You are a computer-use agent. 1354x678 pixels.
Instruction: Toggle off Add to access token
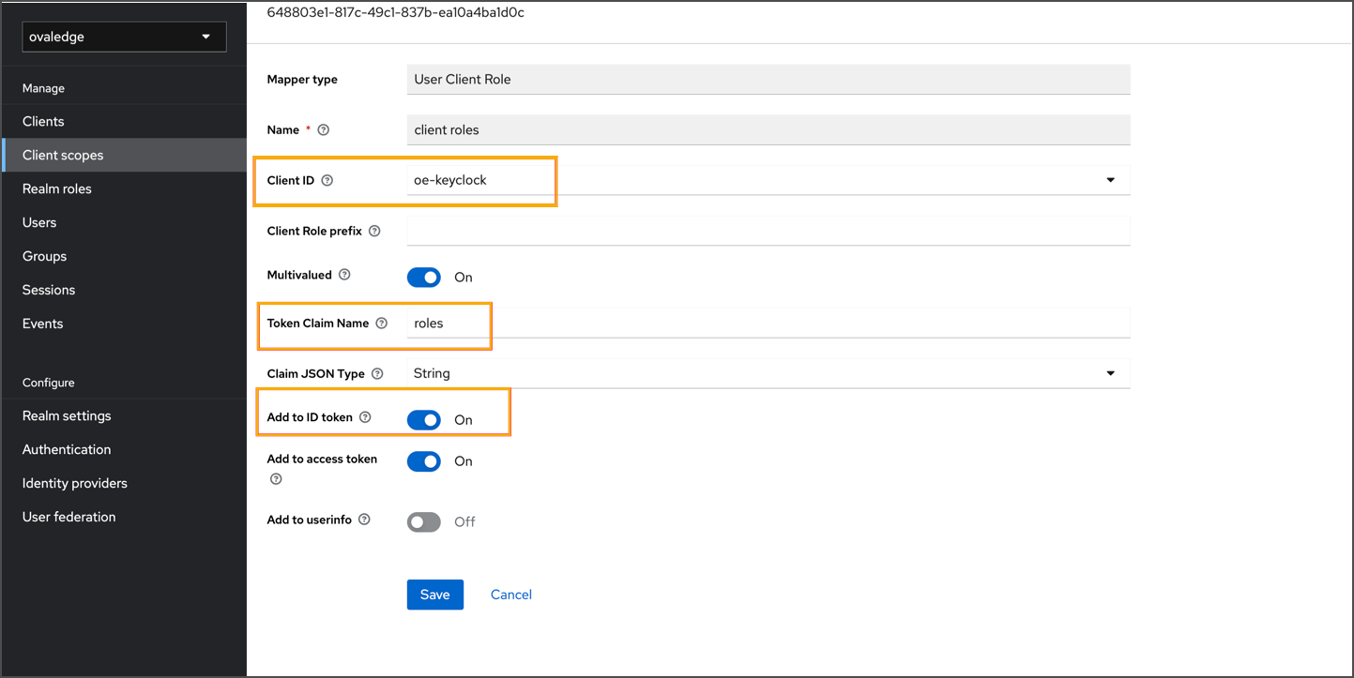[x=424, y=461]
